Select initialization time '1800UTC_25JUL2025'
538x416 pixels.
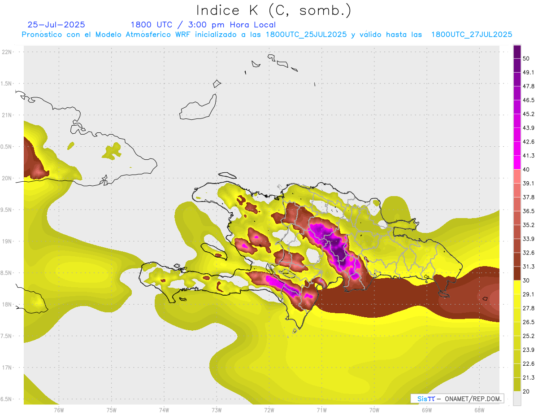tap(306, 35)
